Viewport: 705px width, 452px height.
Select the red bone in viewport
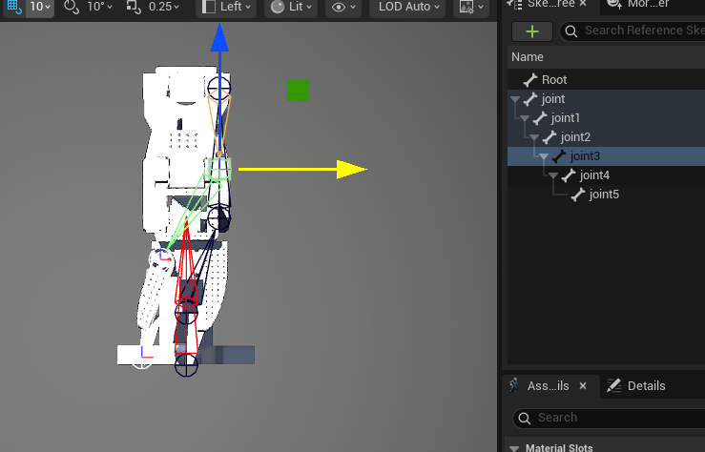(186, 288)
